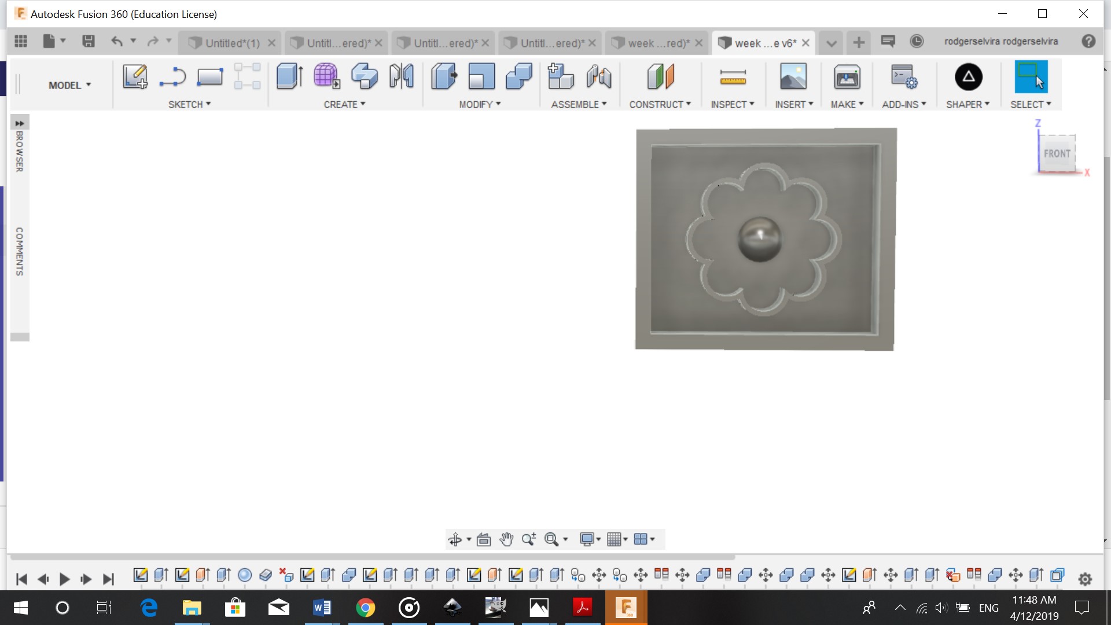The image size is (1111, 625).
Task: Open the Shaper Utilities icon
Action: 968,76
